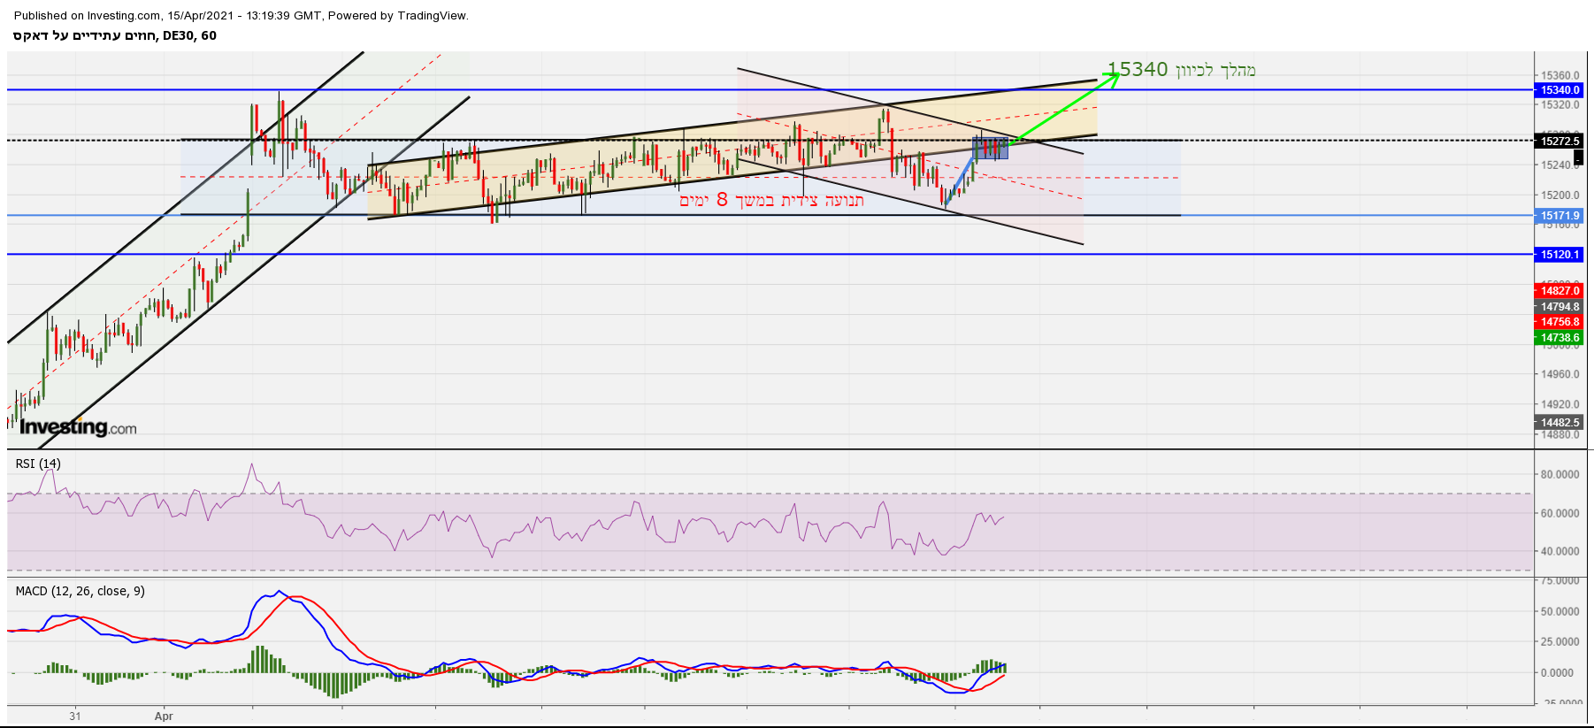Click the 15171.9 light-blue price label
1594x728 pixels.
point(1560,216)
